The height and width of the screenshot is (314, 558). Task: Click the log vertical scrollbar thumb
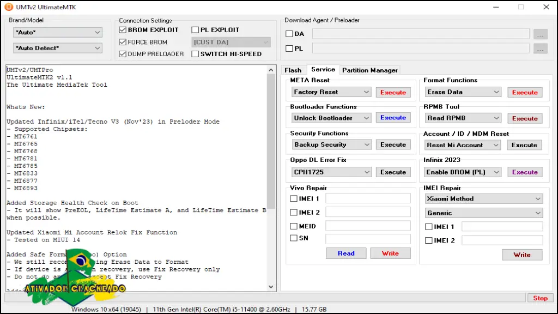271,141
